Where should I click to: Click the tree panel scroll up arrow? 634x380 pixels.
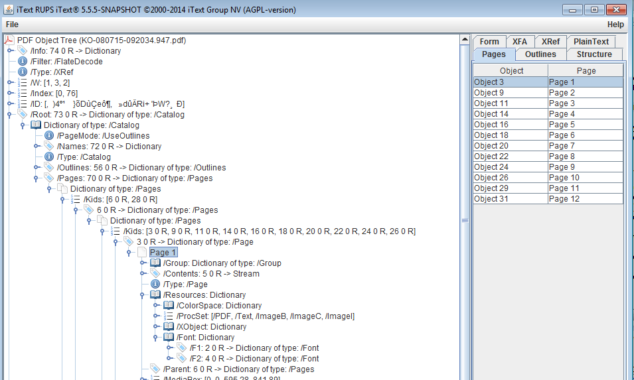pyautogui.click(x=465, y=40)
